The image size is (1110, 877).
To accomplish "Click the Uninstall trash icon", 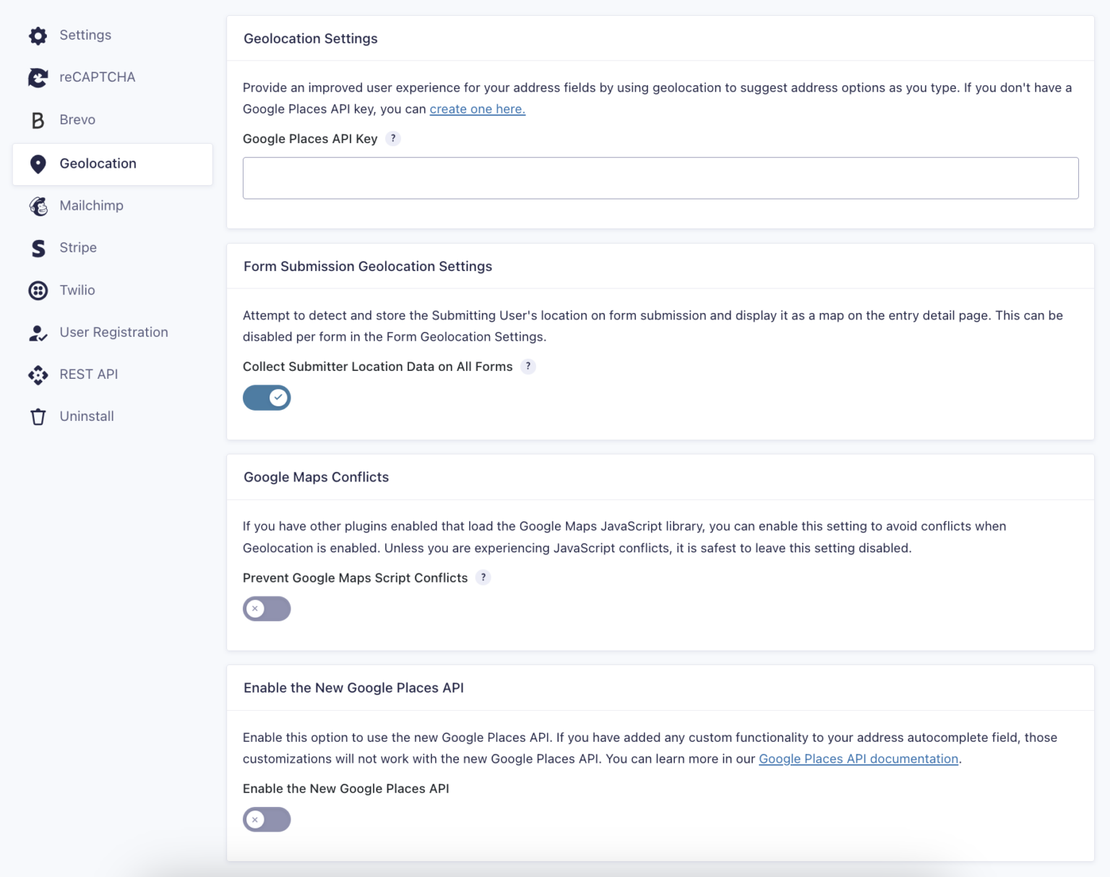I will pos(38,416).
